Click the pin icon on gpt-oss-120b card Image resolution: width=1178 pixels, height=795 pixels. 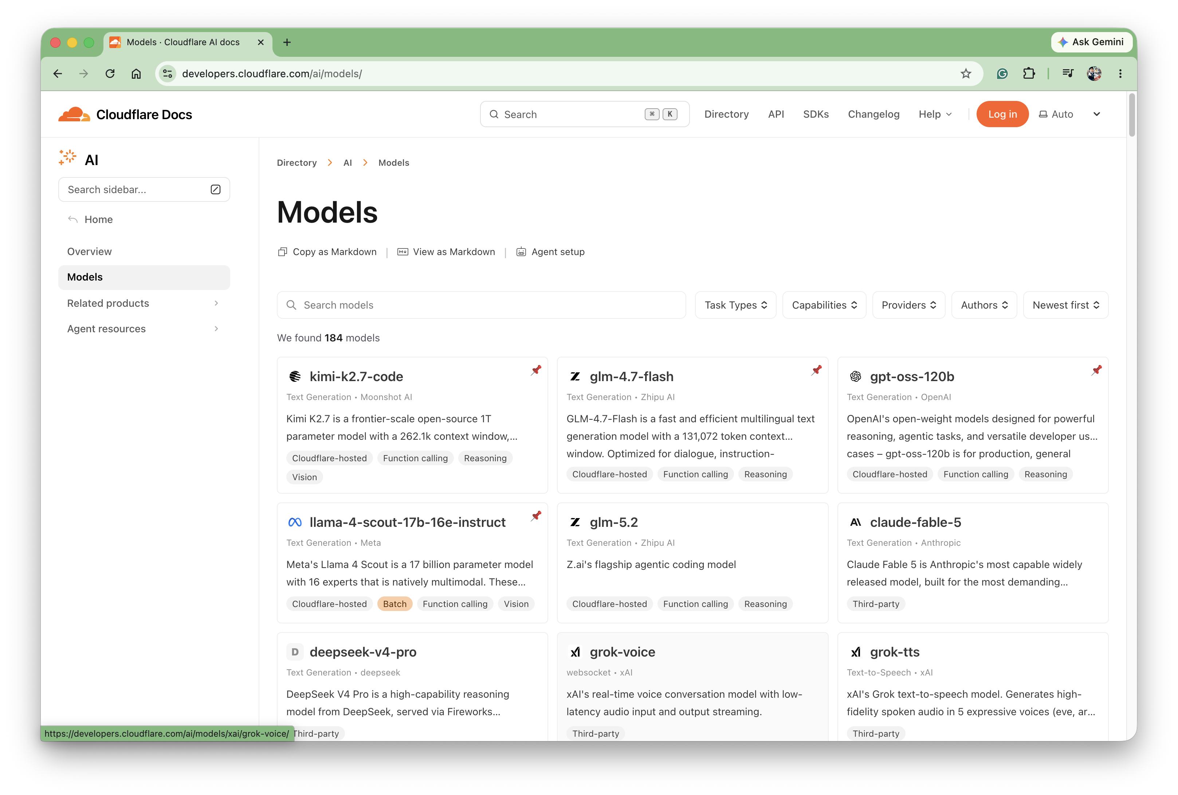click(x=1096, y=370)
